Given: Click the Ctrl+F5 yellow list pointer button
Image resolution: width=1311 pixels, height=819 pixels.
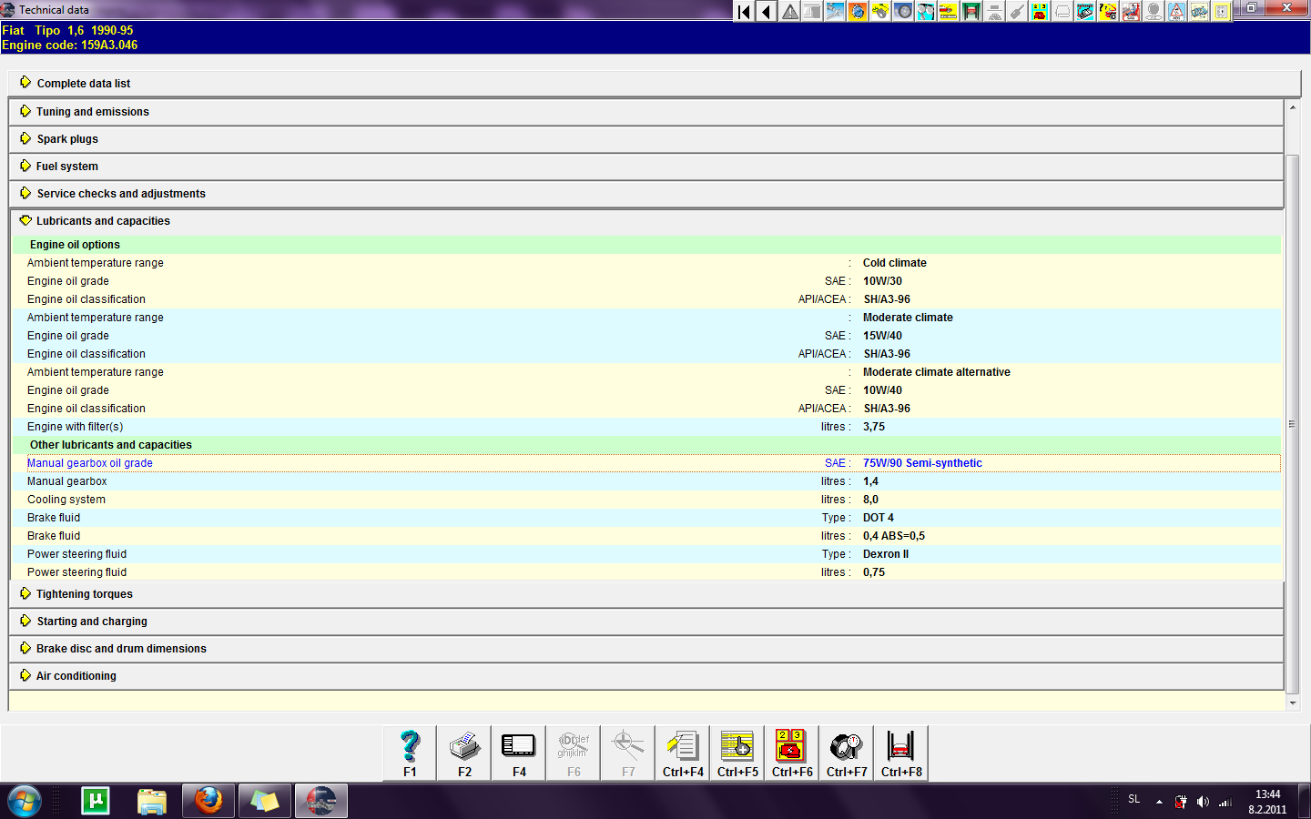Looking at the screenshot, I should click(x=737, y=753).
